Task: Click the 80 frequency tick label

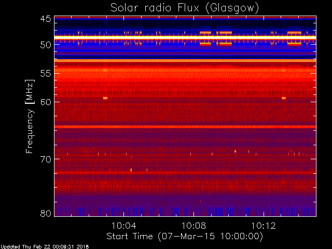Action: 46,213
